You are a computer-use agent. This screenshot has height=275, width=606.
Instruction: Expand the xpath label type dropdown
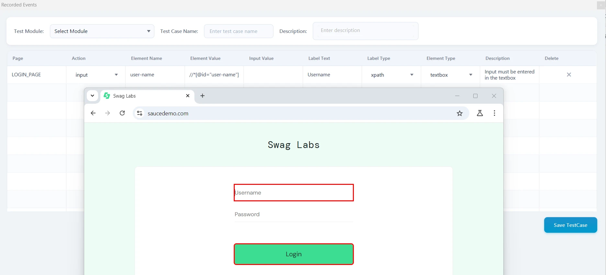(392, 75)
